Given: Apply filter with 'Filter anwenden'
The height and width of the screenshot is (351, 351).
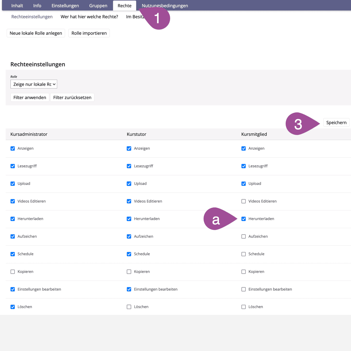Looking at the screenshot, I should pyautogui.click(x=30, y=97).
